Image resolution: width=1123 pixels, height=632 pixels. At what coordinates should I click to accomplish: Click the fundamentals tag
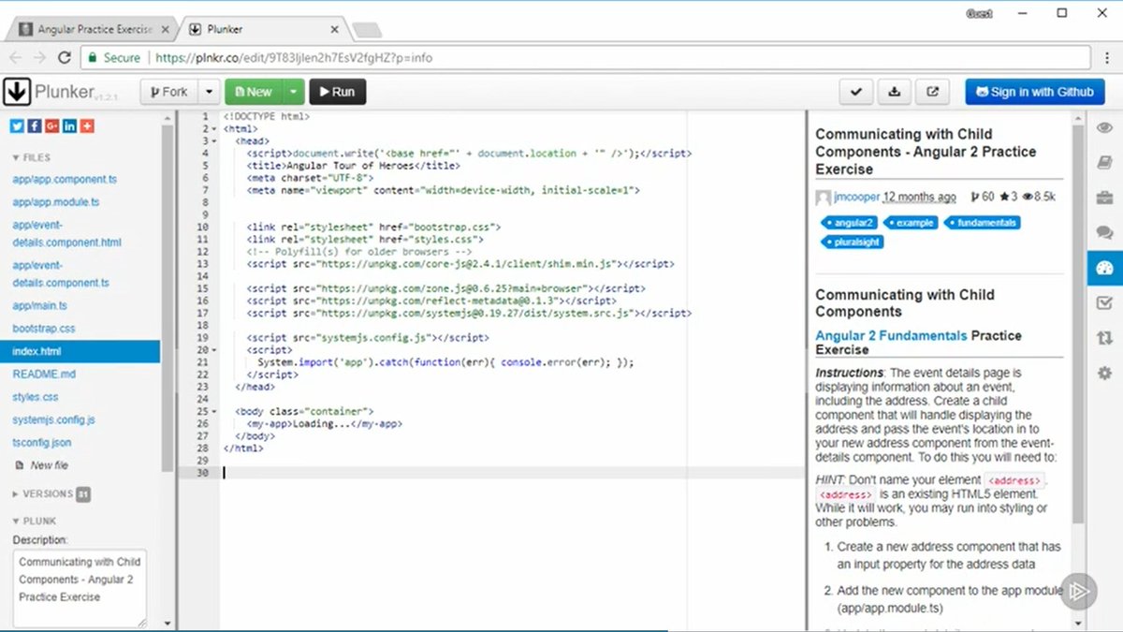tap(981, 223)
